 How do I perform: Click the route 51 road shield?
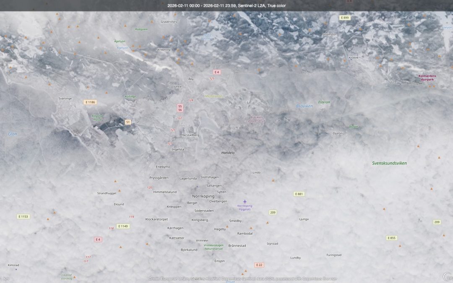point(128,122)
